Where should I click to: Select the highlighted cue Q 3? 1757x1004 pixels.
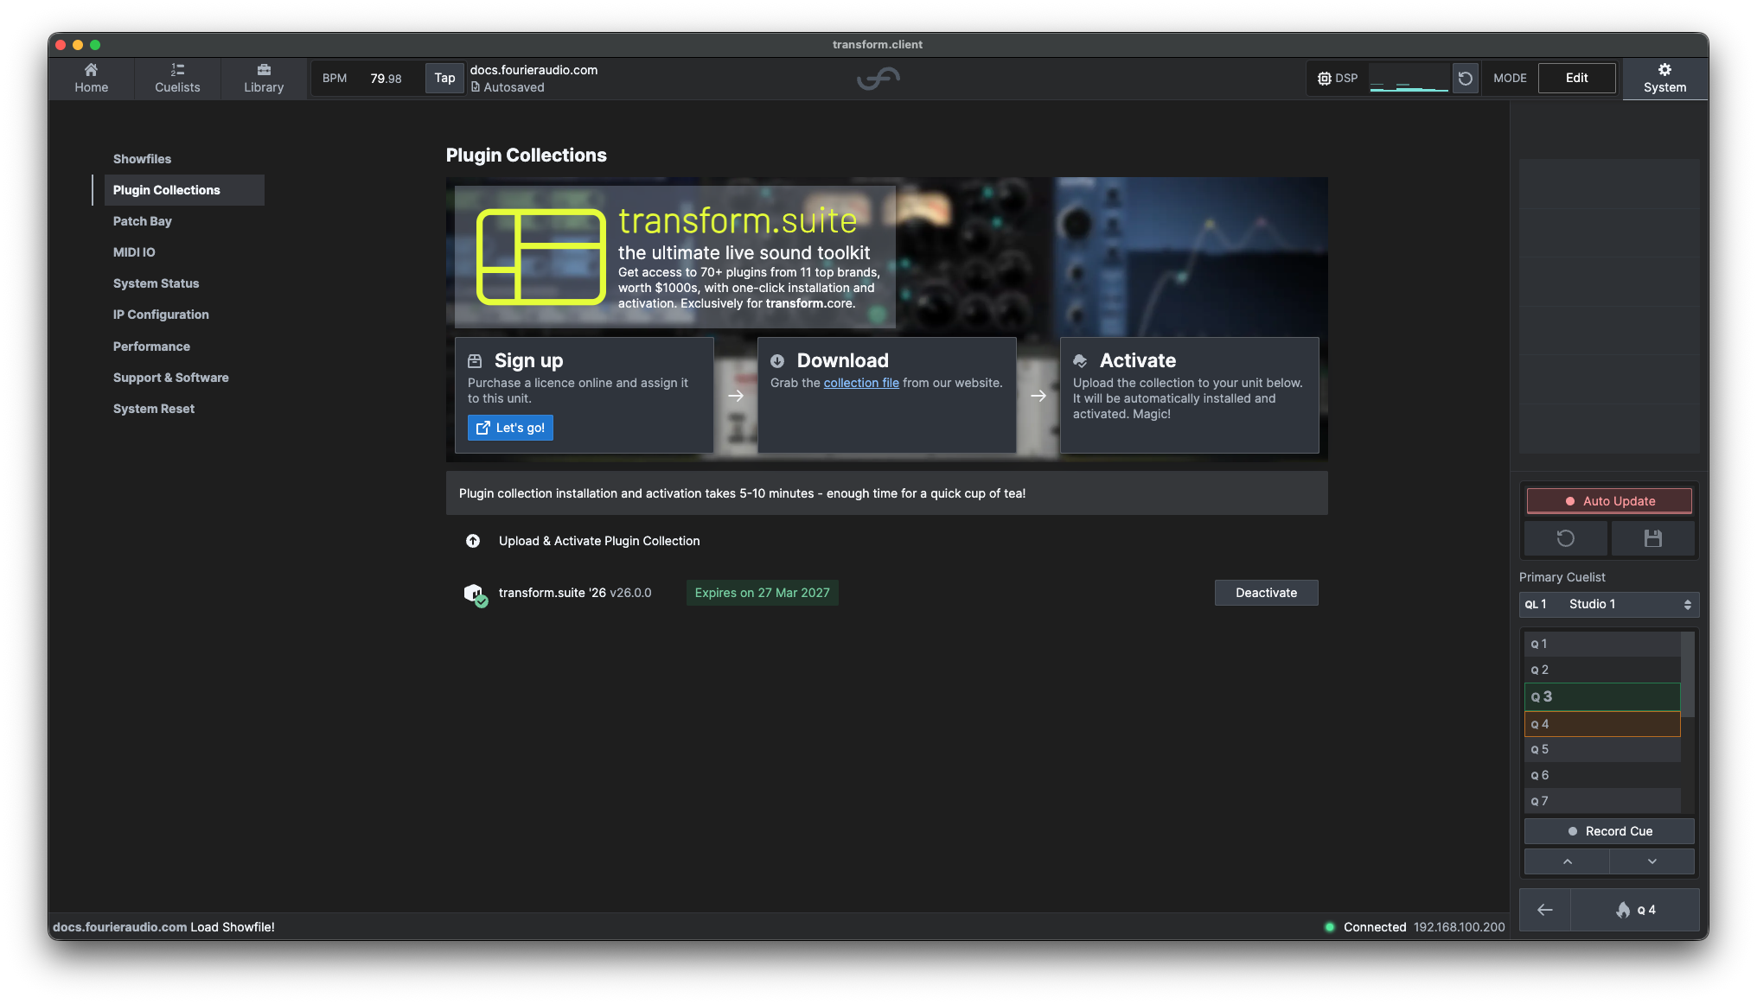click(x=1602, y=696)
